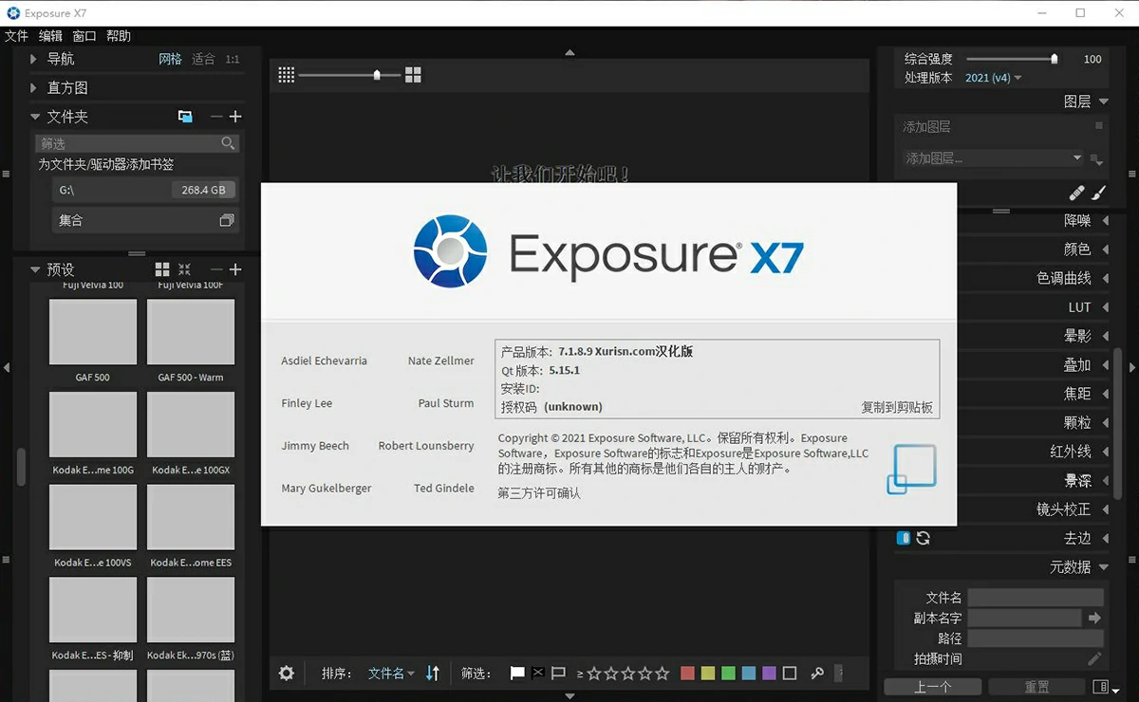The height and width of the screenshot is (702, 1139).
Task: Click the 重置 button
Action: 1036,687
